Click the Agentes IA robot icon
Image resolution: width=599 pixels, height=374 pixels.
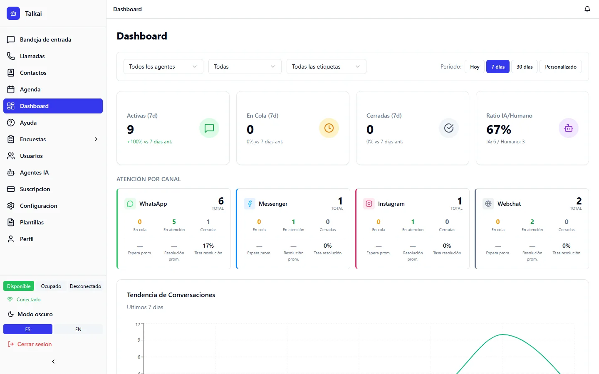point(11,172)
